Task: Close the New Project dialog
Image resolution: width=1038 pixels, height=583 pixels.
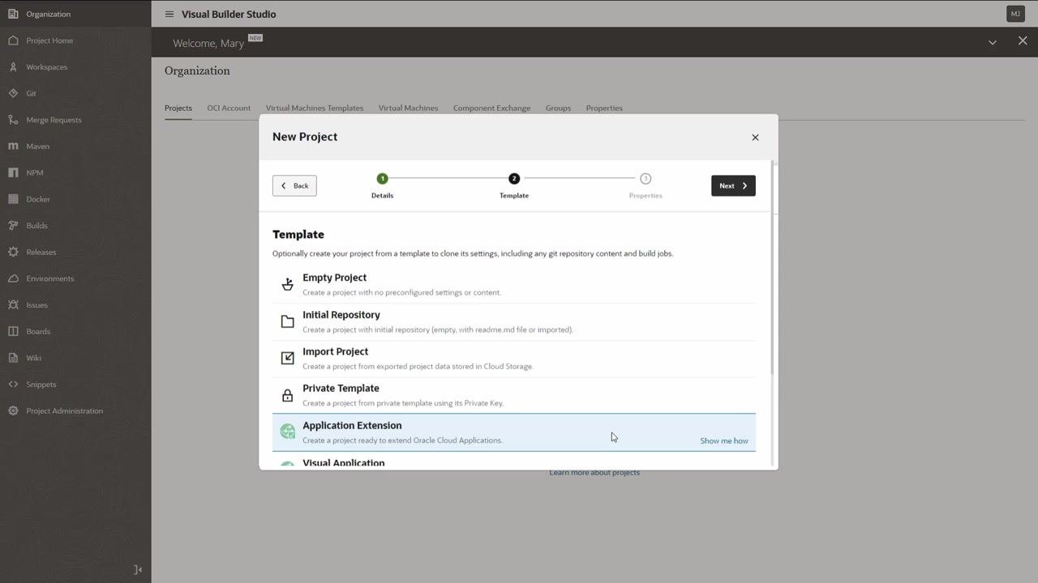Action: (755, 138)
